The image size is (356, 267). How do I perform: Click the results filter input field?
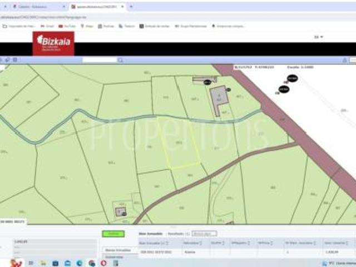tap(204, 234)
